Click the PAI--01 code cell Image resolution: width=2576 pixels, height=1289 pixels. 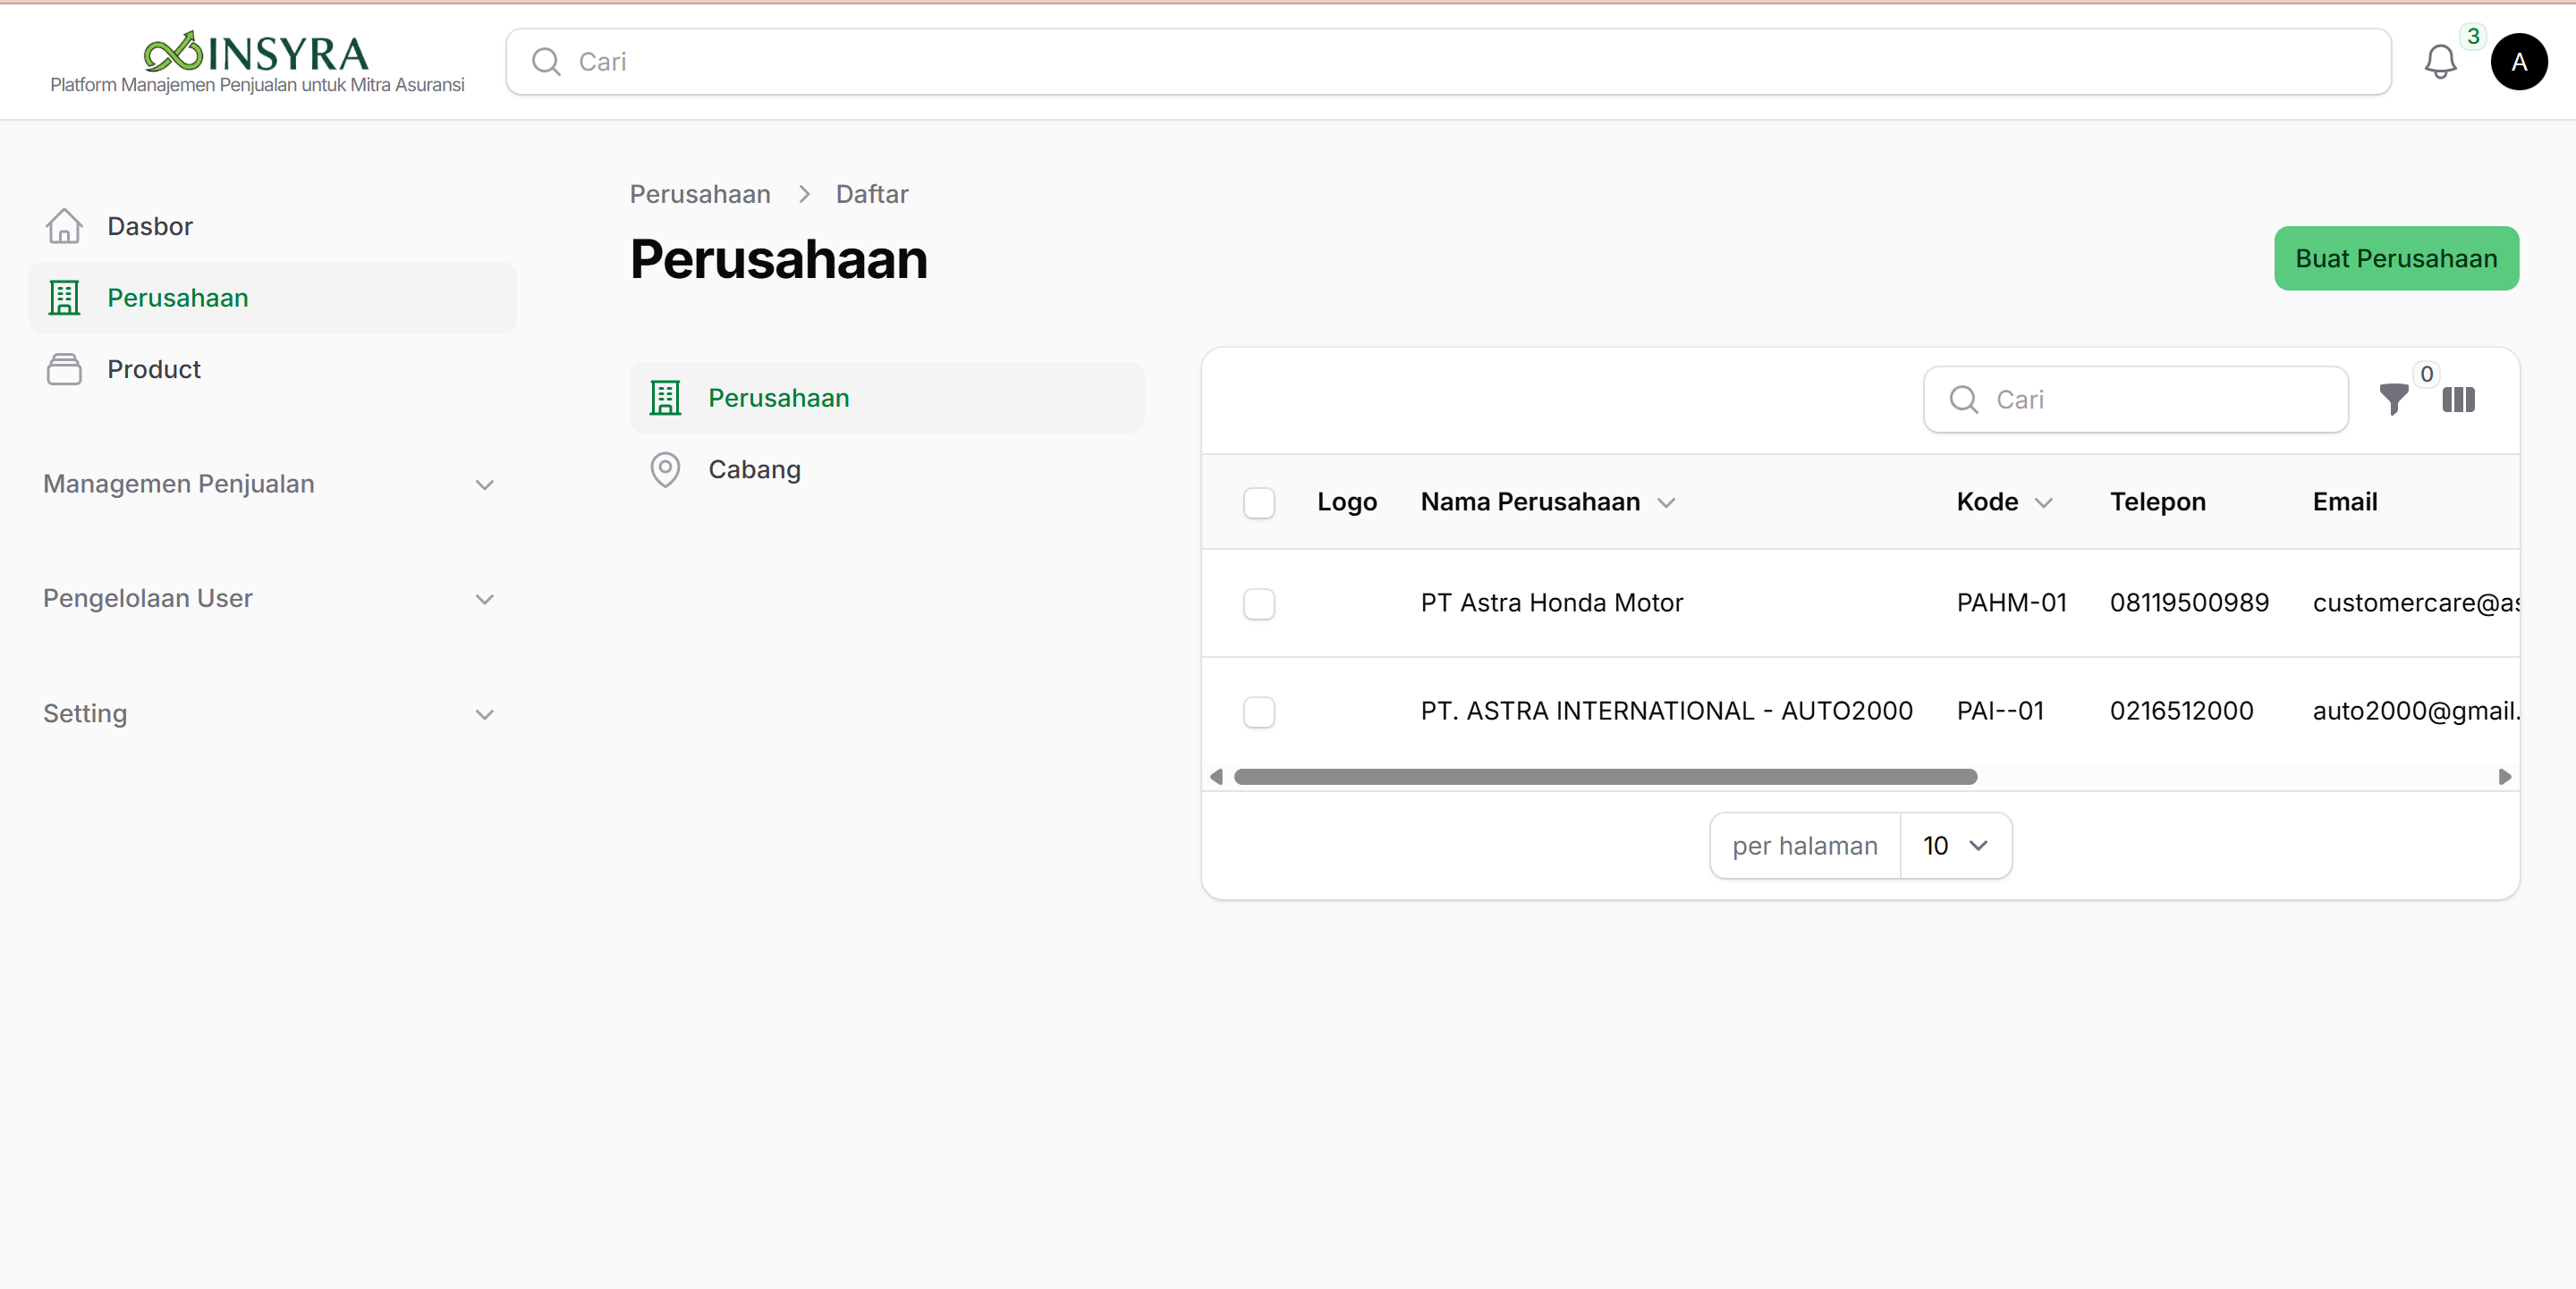2000,711
